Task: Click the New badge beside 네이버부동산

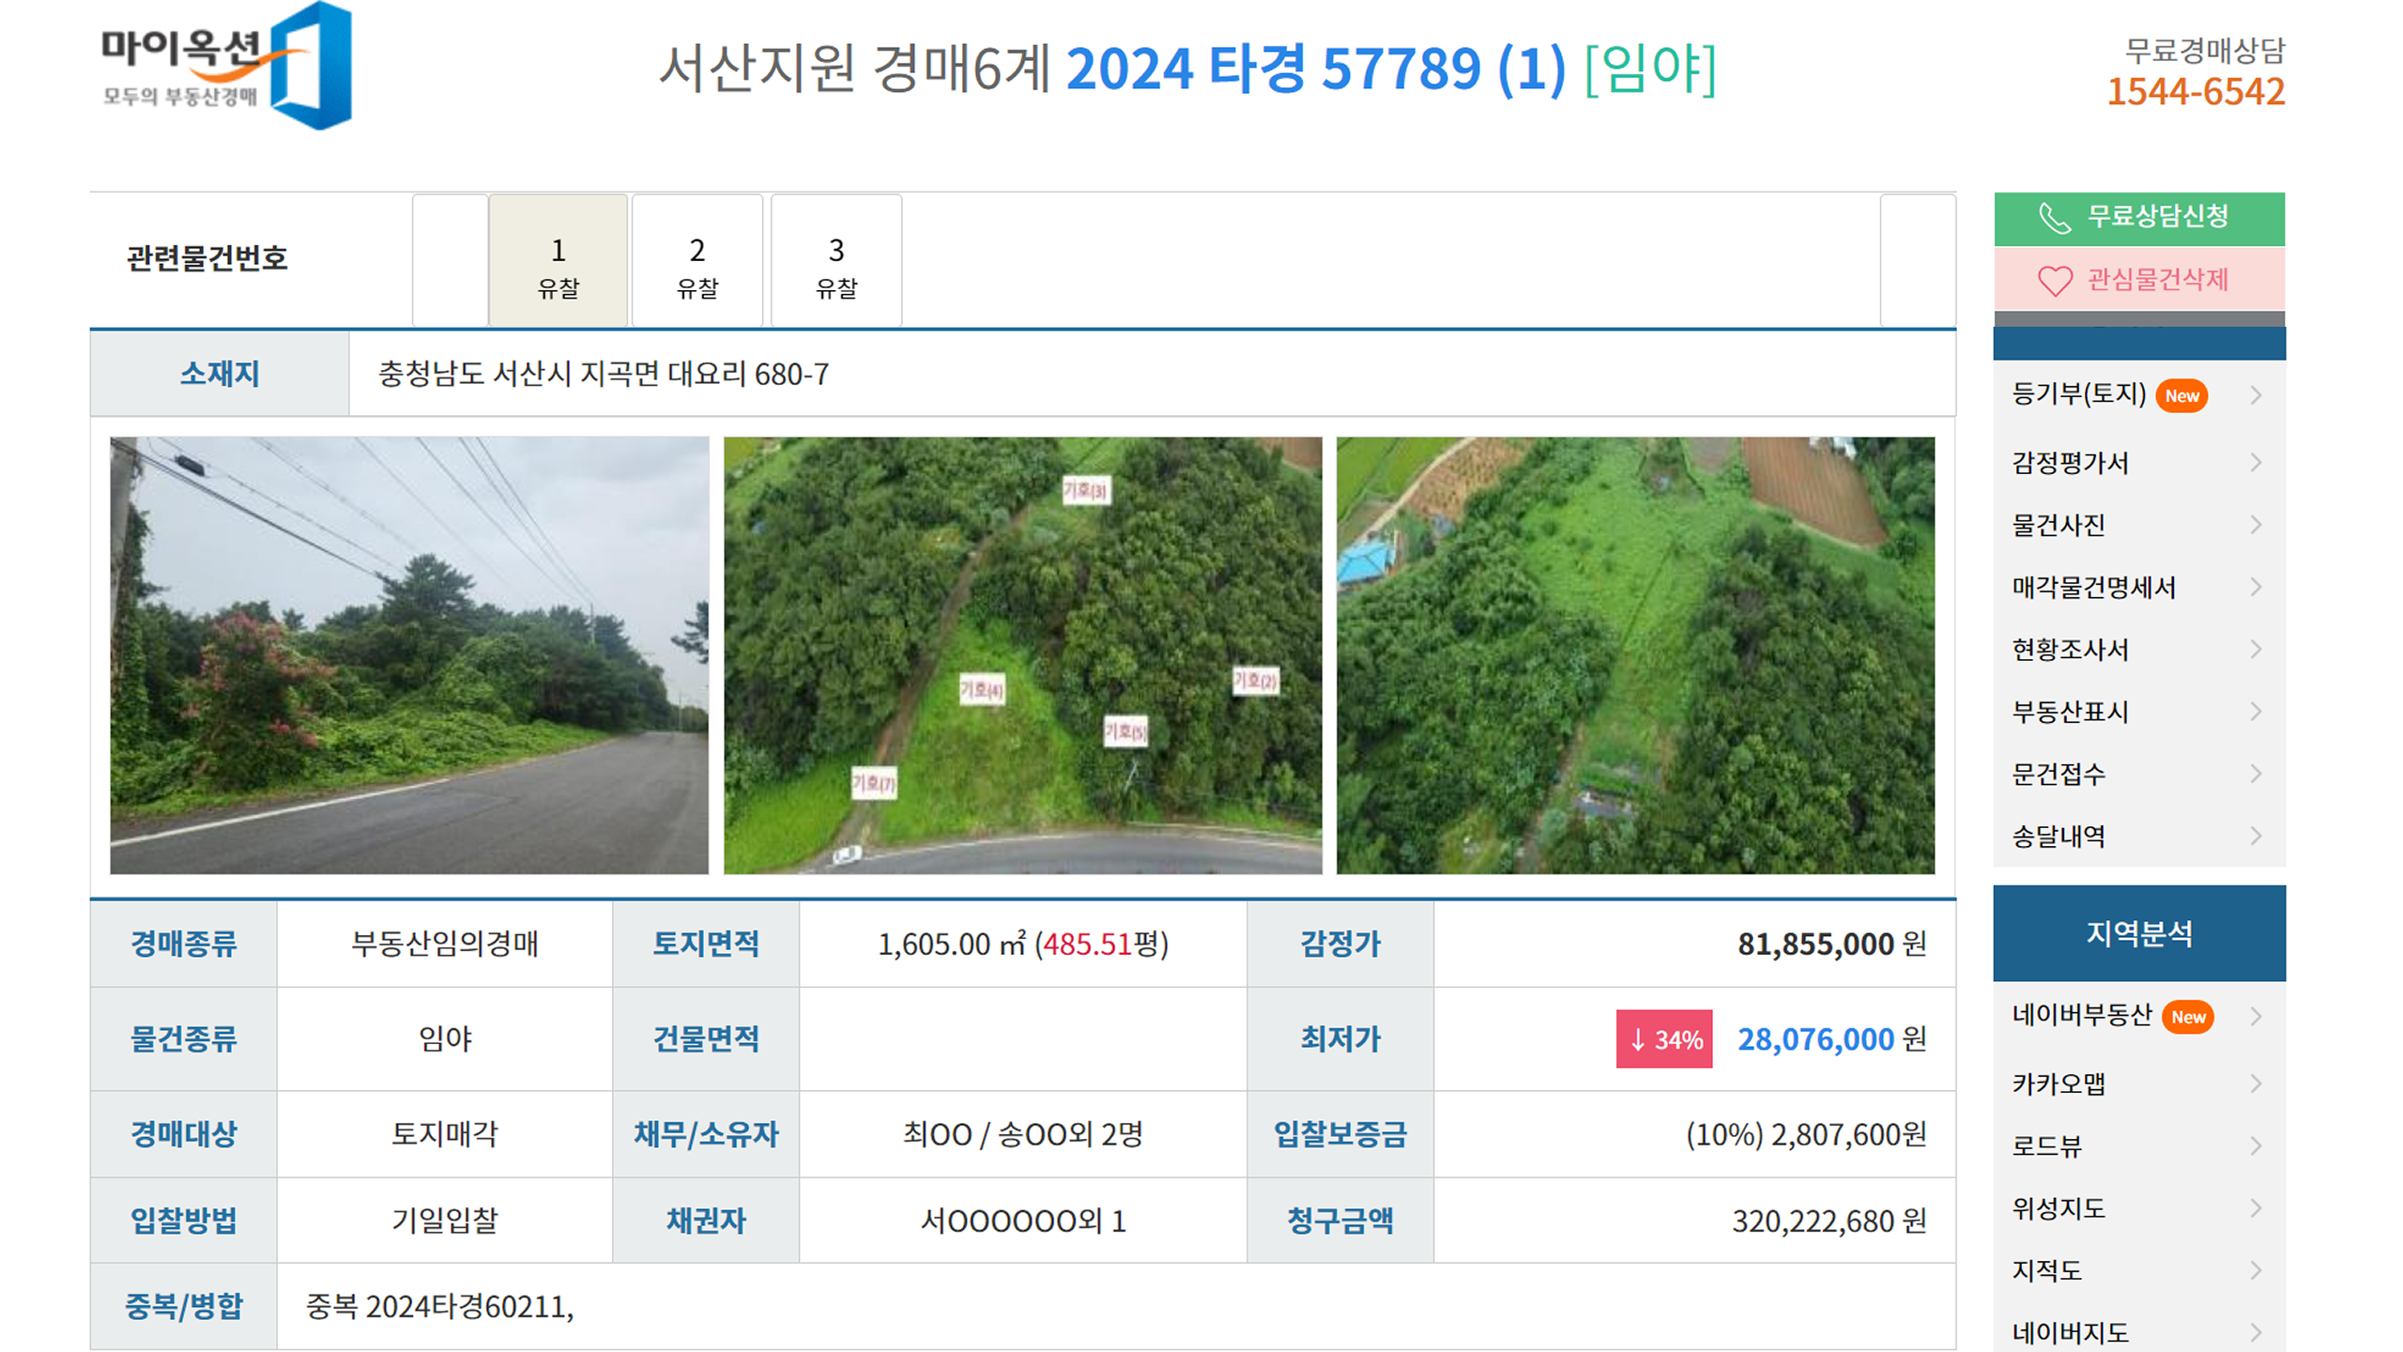Action: [2187, 1017]
